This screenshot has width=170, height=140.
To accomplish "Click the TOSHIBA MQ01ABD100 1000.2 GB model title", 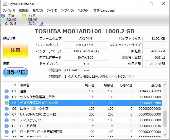I will pyautogui.click(x=85, y=31).
